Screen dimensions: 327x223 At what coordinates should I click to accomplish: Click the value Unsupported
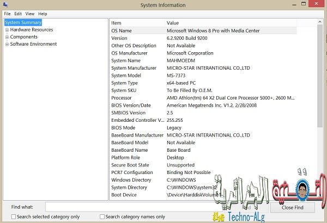(180, 165)
